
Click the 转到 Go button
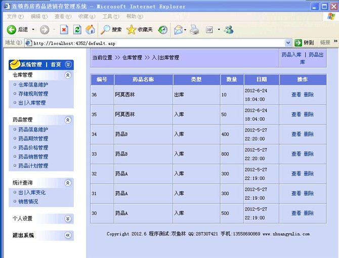[x=304, y=43]
